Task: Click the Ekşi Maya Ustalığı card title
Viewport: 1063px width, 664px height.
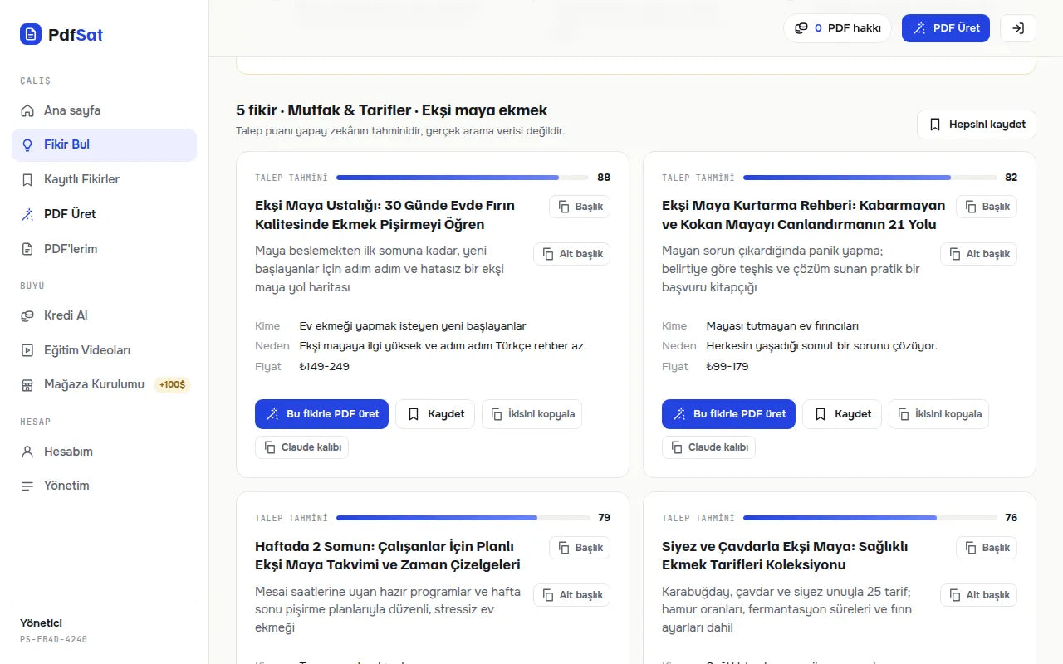Action: (385, 215)
